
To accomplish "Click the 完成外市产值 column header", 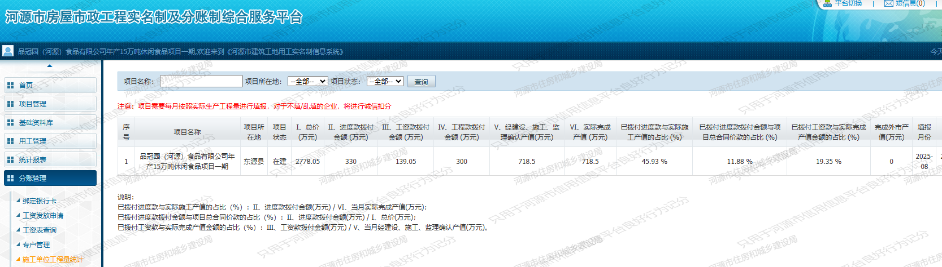I will pyautogui.click(x=891, y=132).
